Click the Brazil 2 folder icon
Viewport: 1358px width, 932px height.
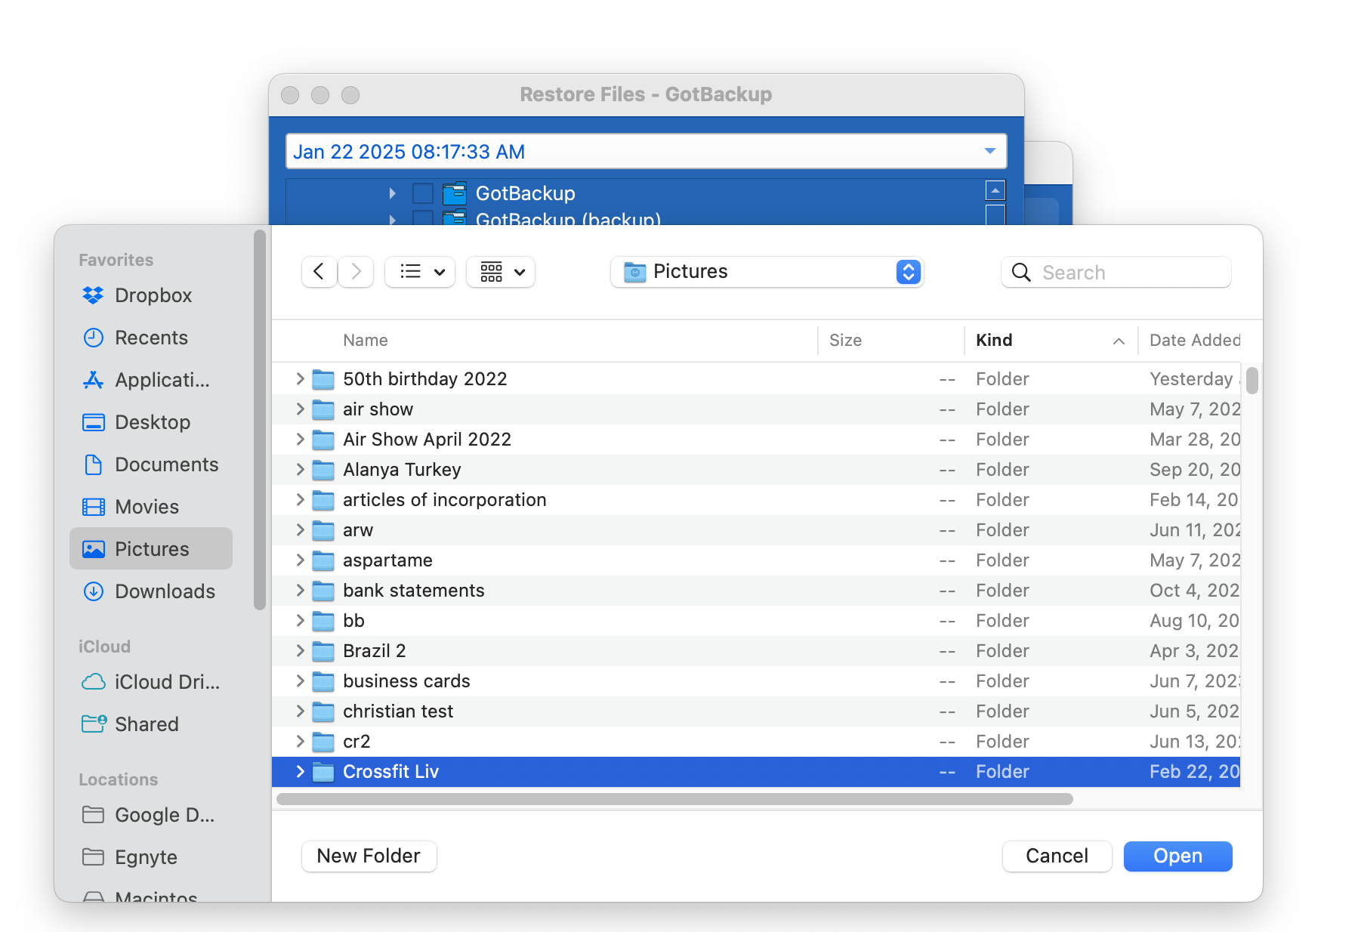tap(323, 651)
